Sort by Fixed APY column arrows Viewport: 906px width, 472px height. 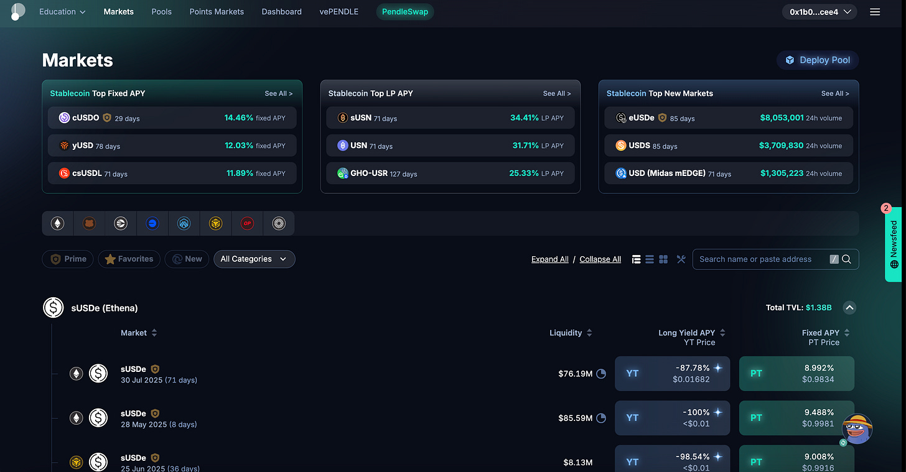click(847, 333)
